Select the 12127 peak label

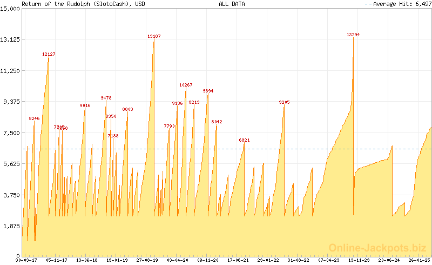point(49,54)
